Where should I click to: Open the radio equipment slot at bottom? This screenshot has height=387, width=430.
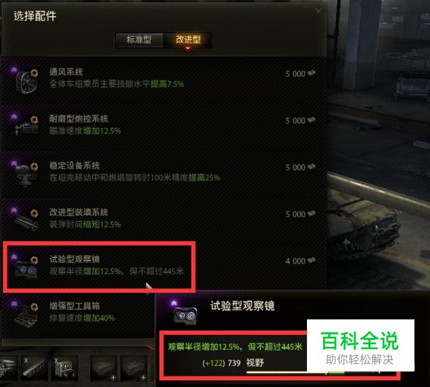pos(65,368)
